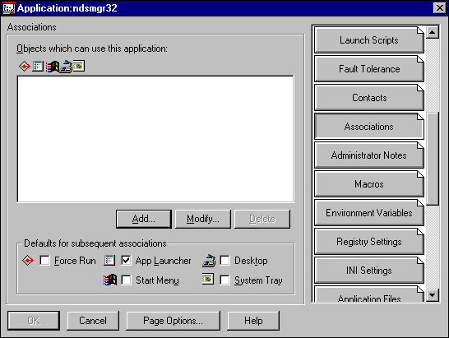Switch to Registry Settings page

(368, 242)
